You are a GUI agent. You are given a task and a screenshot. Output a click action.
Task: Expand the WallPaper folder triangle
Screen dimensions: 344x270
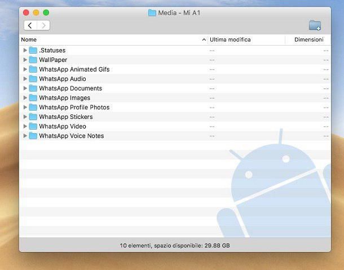(25, 60)
